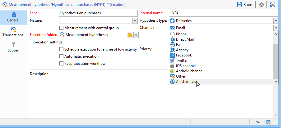Tick Schedule execution for low activity
This screenshot has height=134, width=287.
(61, 49)
